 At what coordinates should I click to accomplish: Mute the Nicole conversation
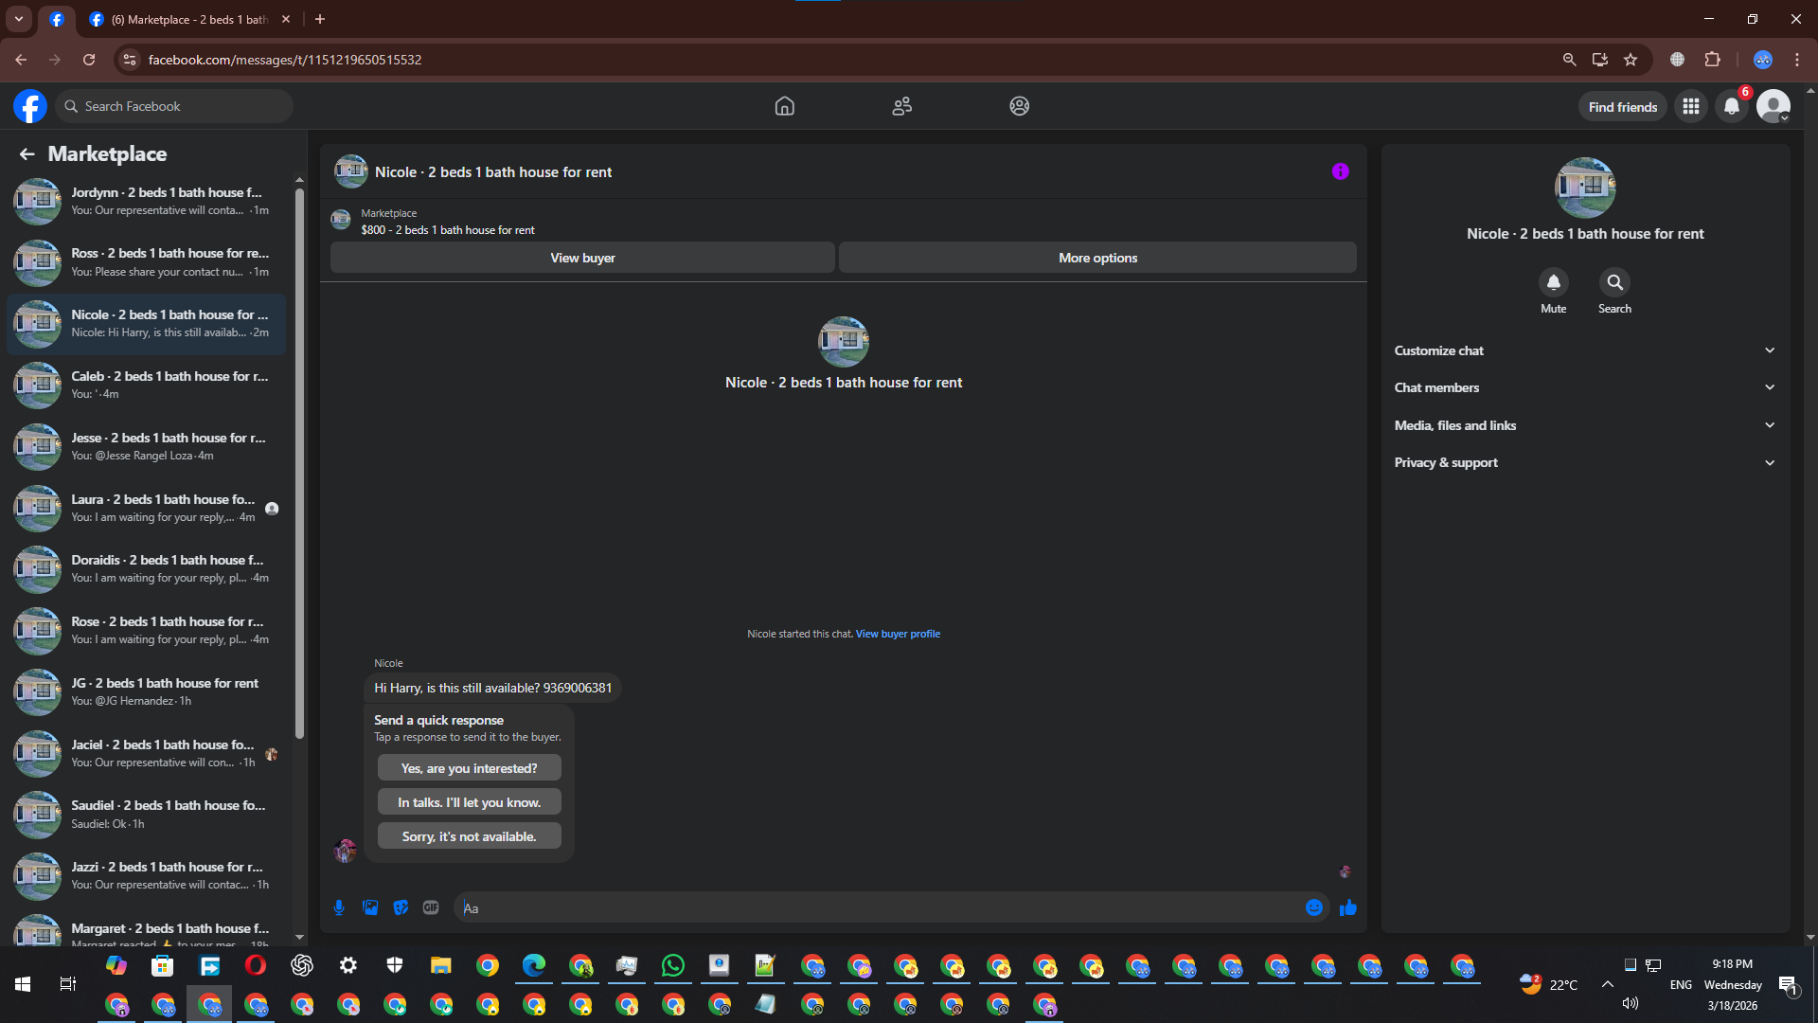point(1553,282)
